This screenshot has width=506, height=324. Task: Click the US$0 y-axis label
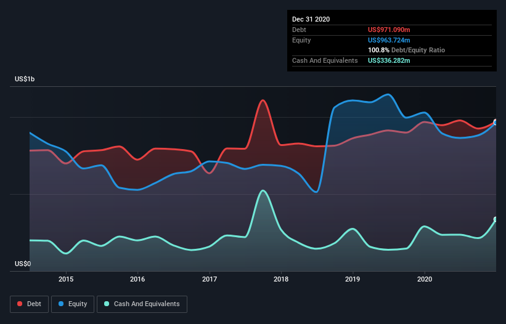(x=23, y=264)
